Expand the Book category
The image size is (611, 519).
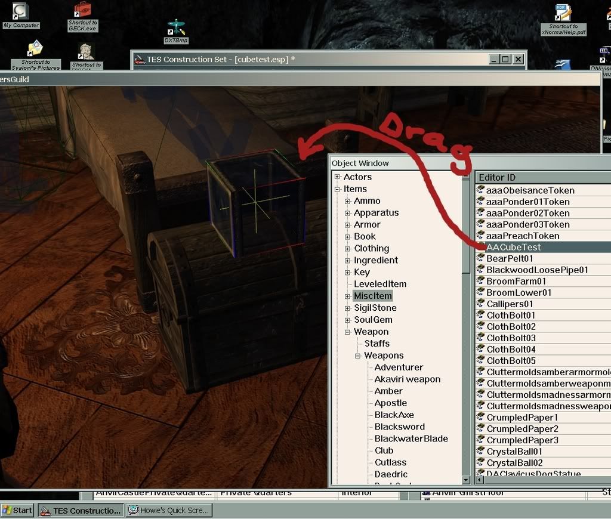coord(348,237)
